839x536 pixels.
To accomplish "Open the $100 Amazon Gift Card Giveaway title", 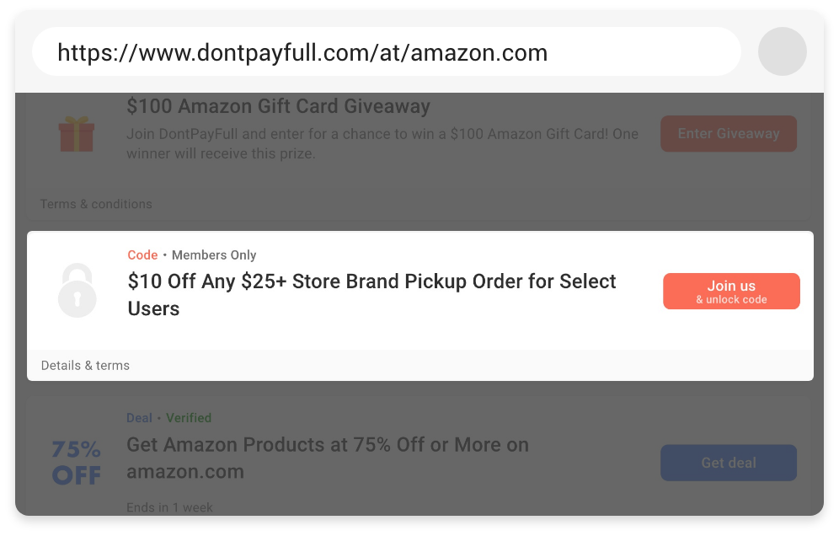I will pos(278,107).
